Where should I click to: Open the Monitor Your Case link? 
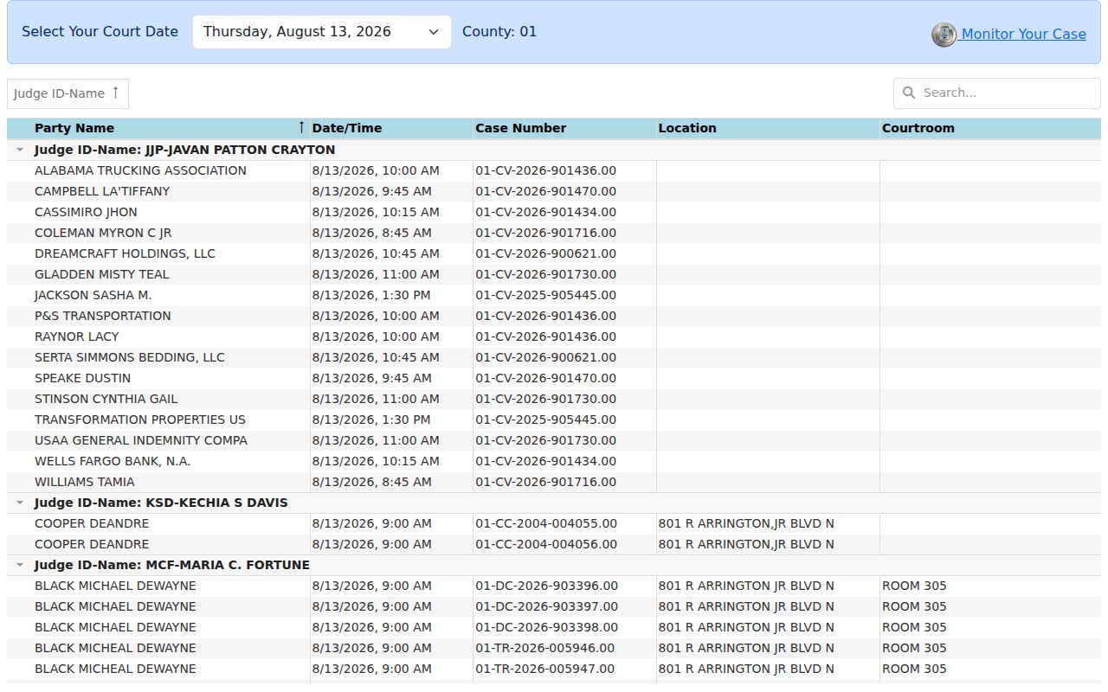pos(1023,35)
